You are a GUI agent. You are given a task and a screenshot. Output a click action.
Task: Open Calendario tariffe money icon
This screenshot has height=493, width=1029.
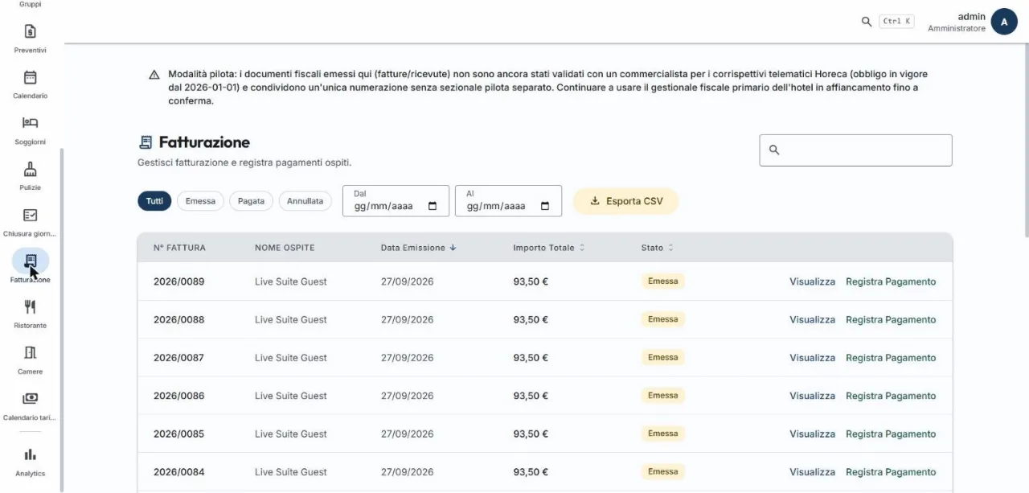[x=30, y=398]
